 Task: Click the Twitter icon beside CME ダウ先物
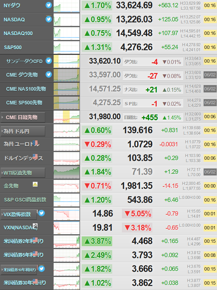click(49, 74)
